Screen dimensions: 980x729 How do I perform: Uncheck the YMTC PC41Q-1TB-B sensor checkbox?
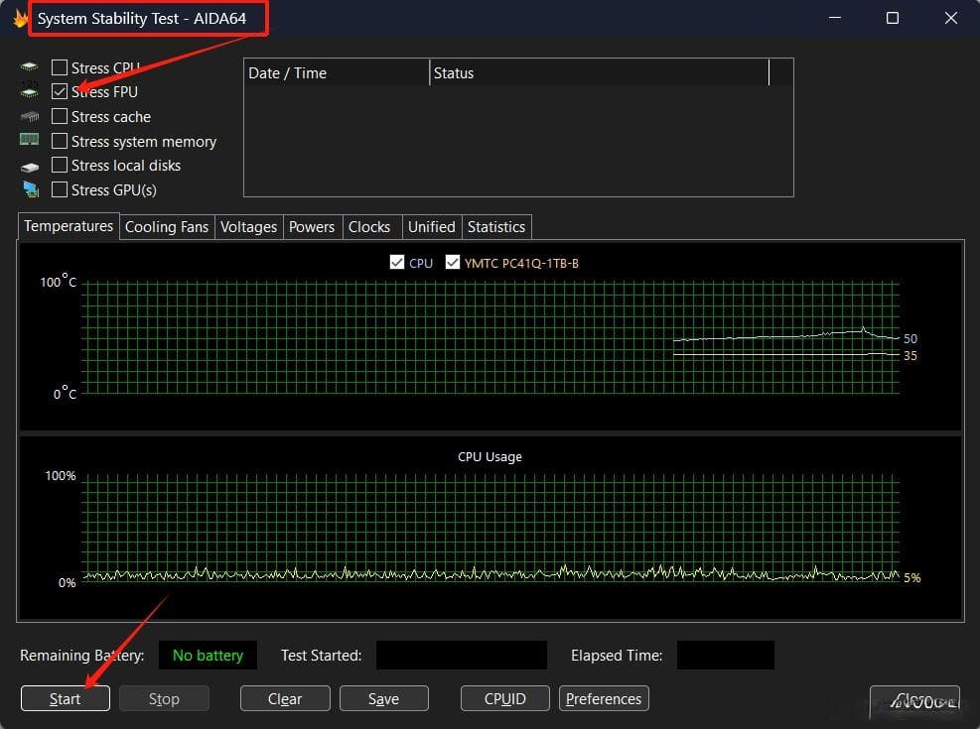coord(453,262)
